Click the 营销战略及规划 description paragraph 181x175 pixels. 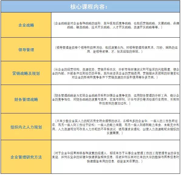coord(115,73)
